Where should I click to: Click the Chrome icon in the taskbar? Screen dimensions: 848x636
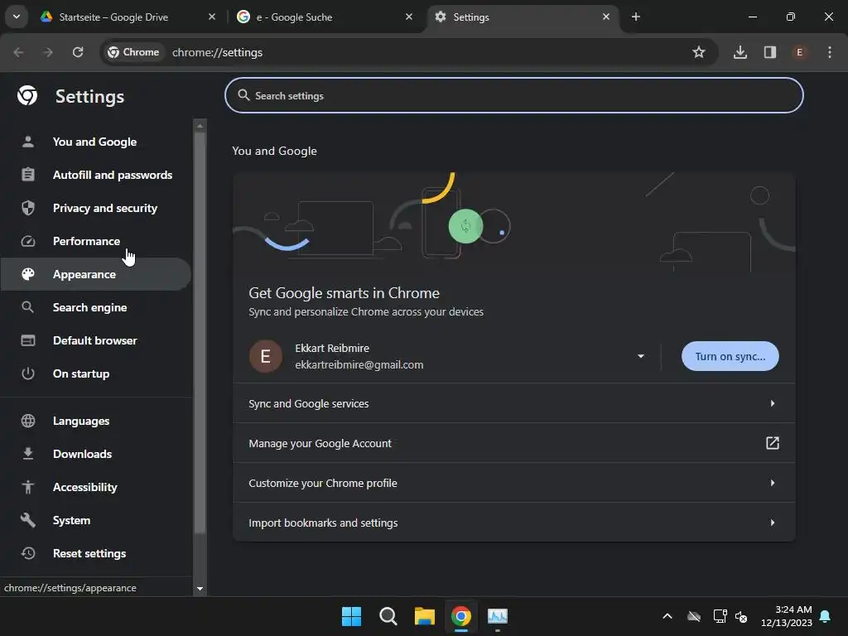coord(461,616)
